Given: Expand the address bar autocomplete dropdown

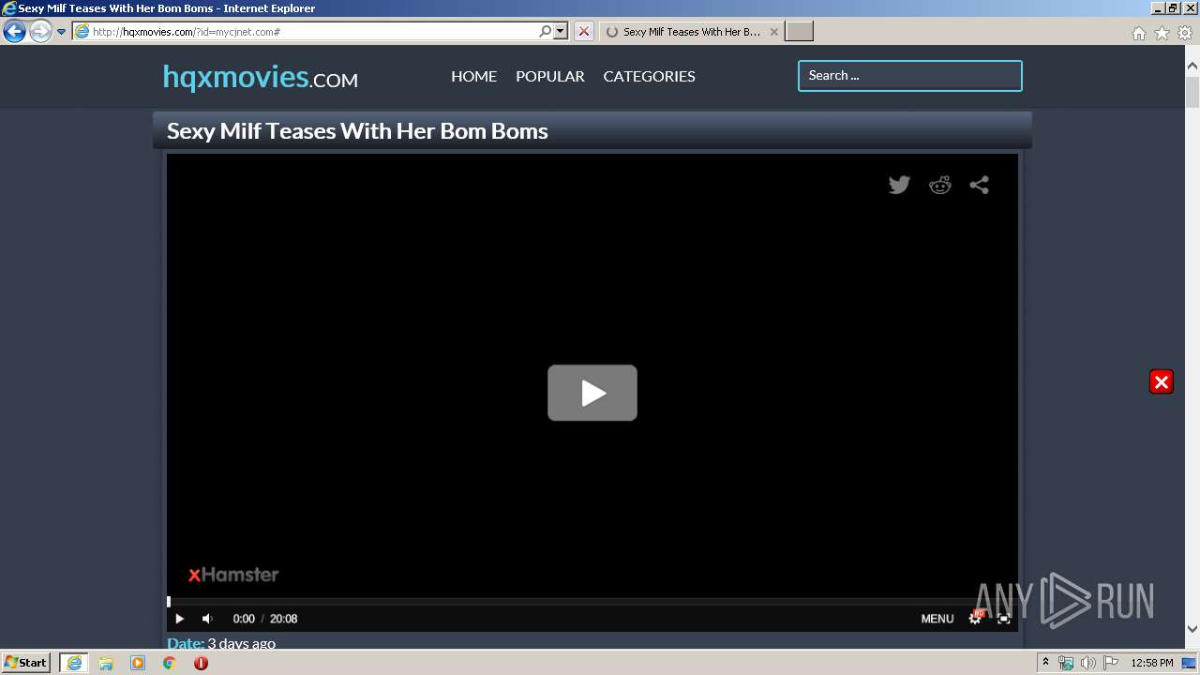Looking at the screenshot, I should [x=561, y=31].
